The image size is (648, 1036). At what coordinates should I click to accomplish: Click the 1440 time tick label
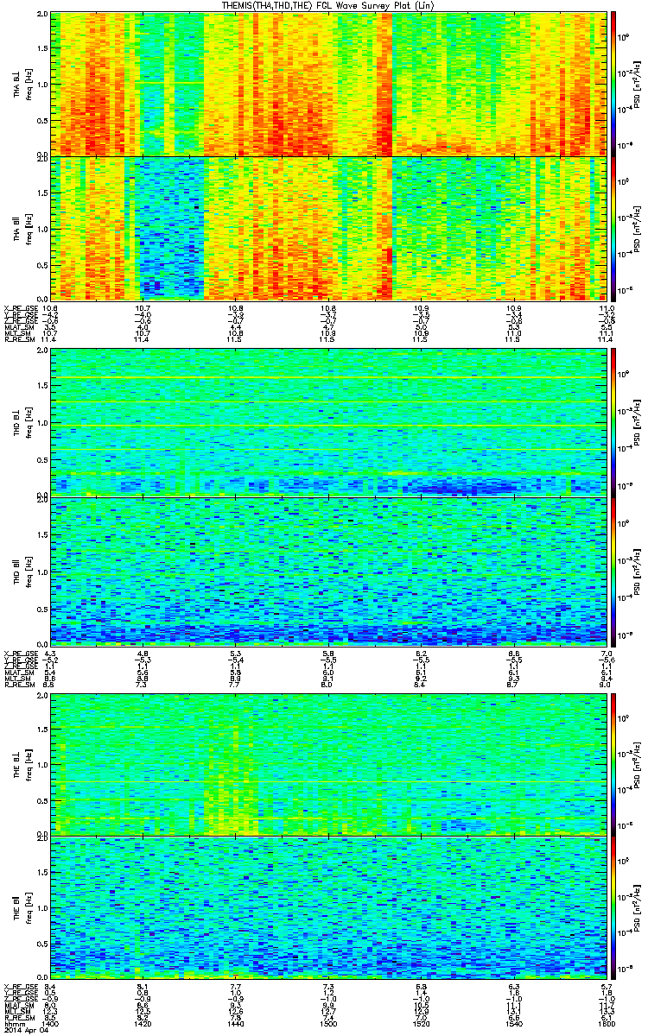(236, 1024)
